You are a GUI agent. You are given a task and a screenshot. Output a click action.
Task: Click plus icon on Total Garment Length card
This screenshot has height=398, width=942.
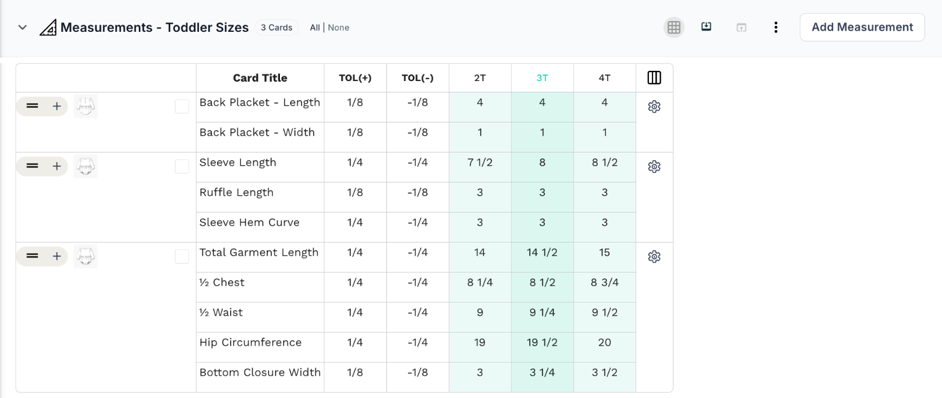pyautogui.click(x=56, y=256)
